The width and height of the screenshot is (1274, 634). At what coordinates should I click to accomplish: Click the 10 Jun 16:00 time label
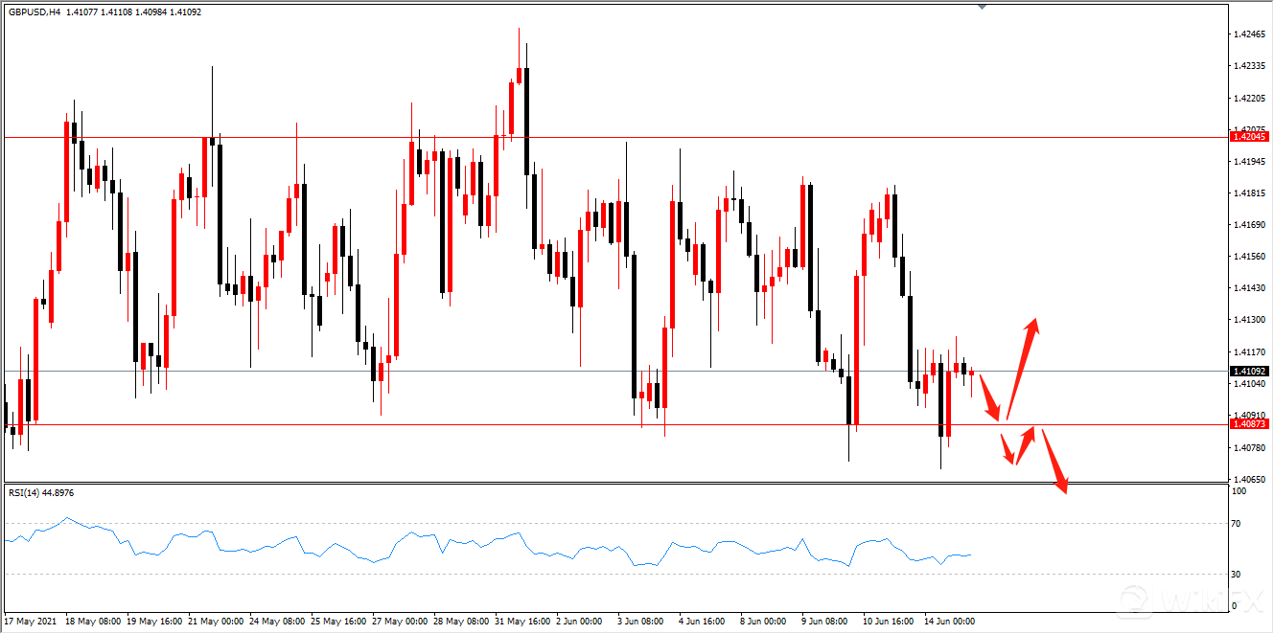[891, 621]
